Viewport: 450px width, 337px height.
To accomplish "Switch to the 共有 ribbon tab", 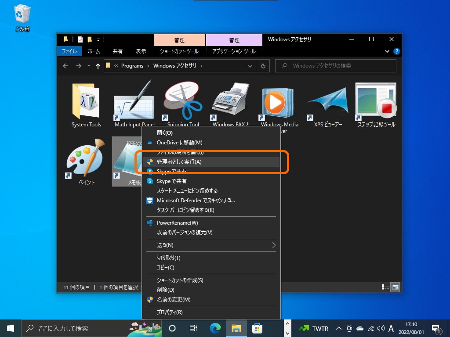I will click(x=118, y=51).
